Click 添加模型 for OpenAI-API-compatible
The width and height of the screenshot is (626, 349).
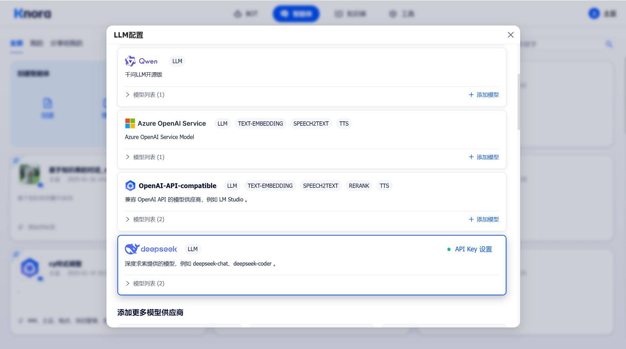[x=484, y=219]
